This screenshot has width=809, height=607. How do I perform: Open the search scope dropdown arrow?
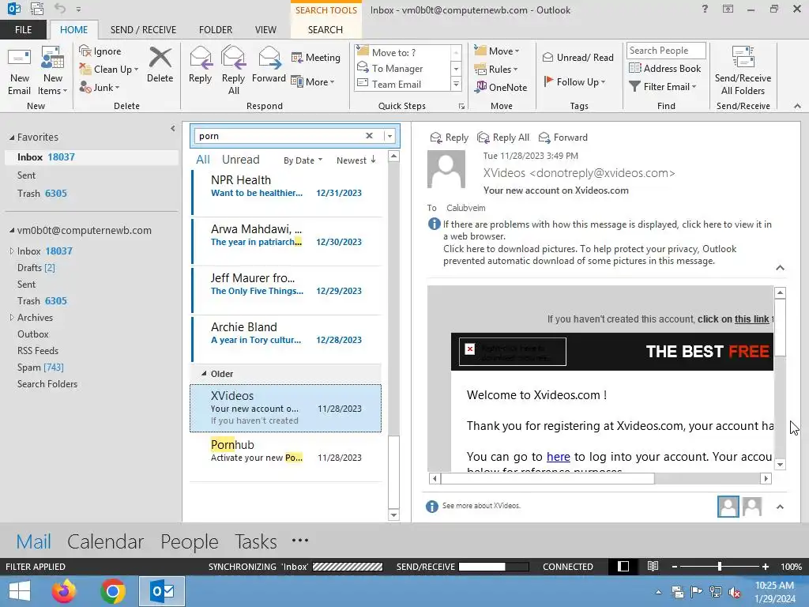(390, 136)
